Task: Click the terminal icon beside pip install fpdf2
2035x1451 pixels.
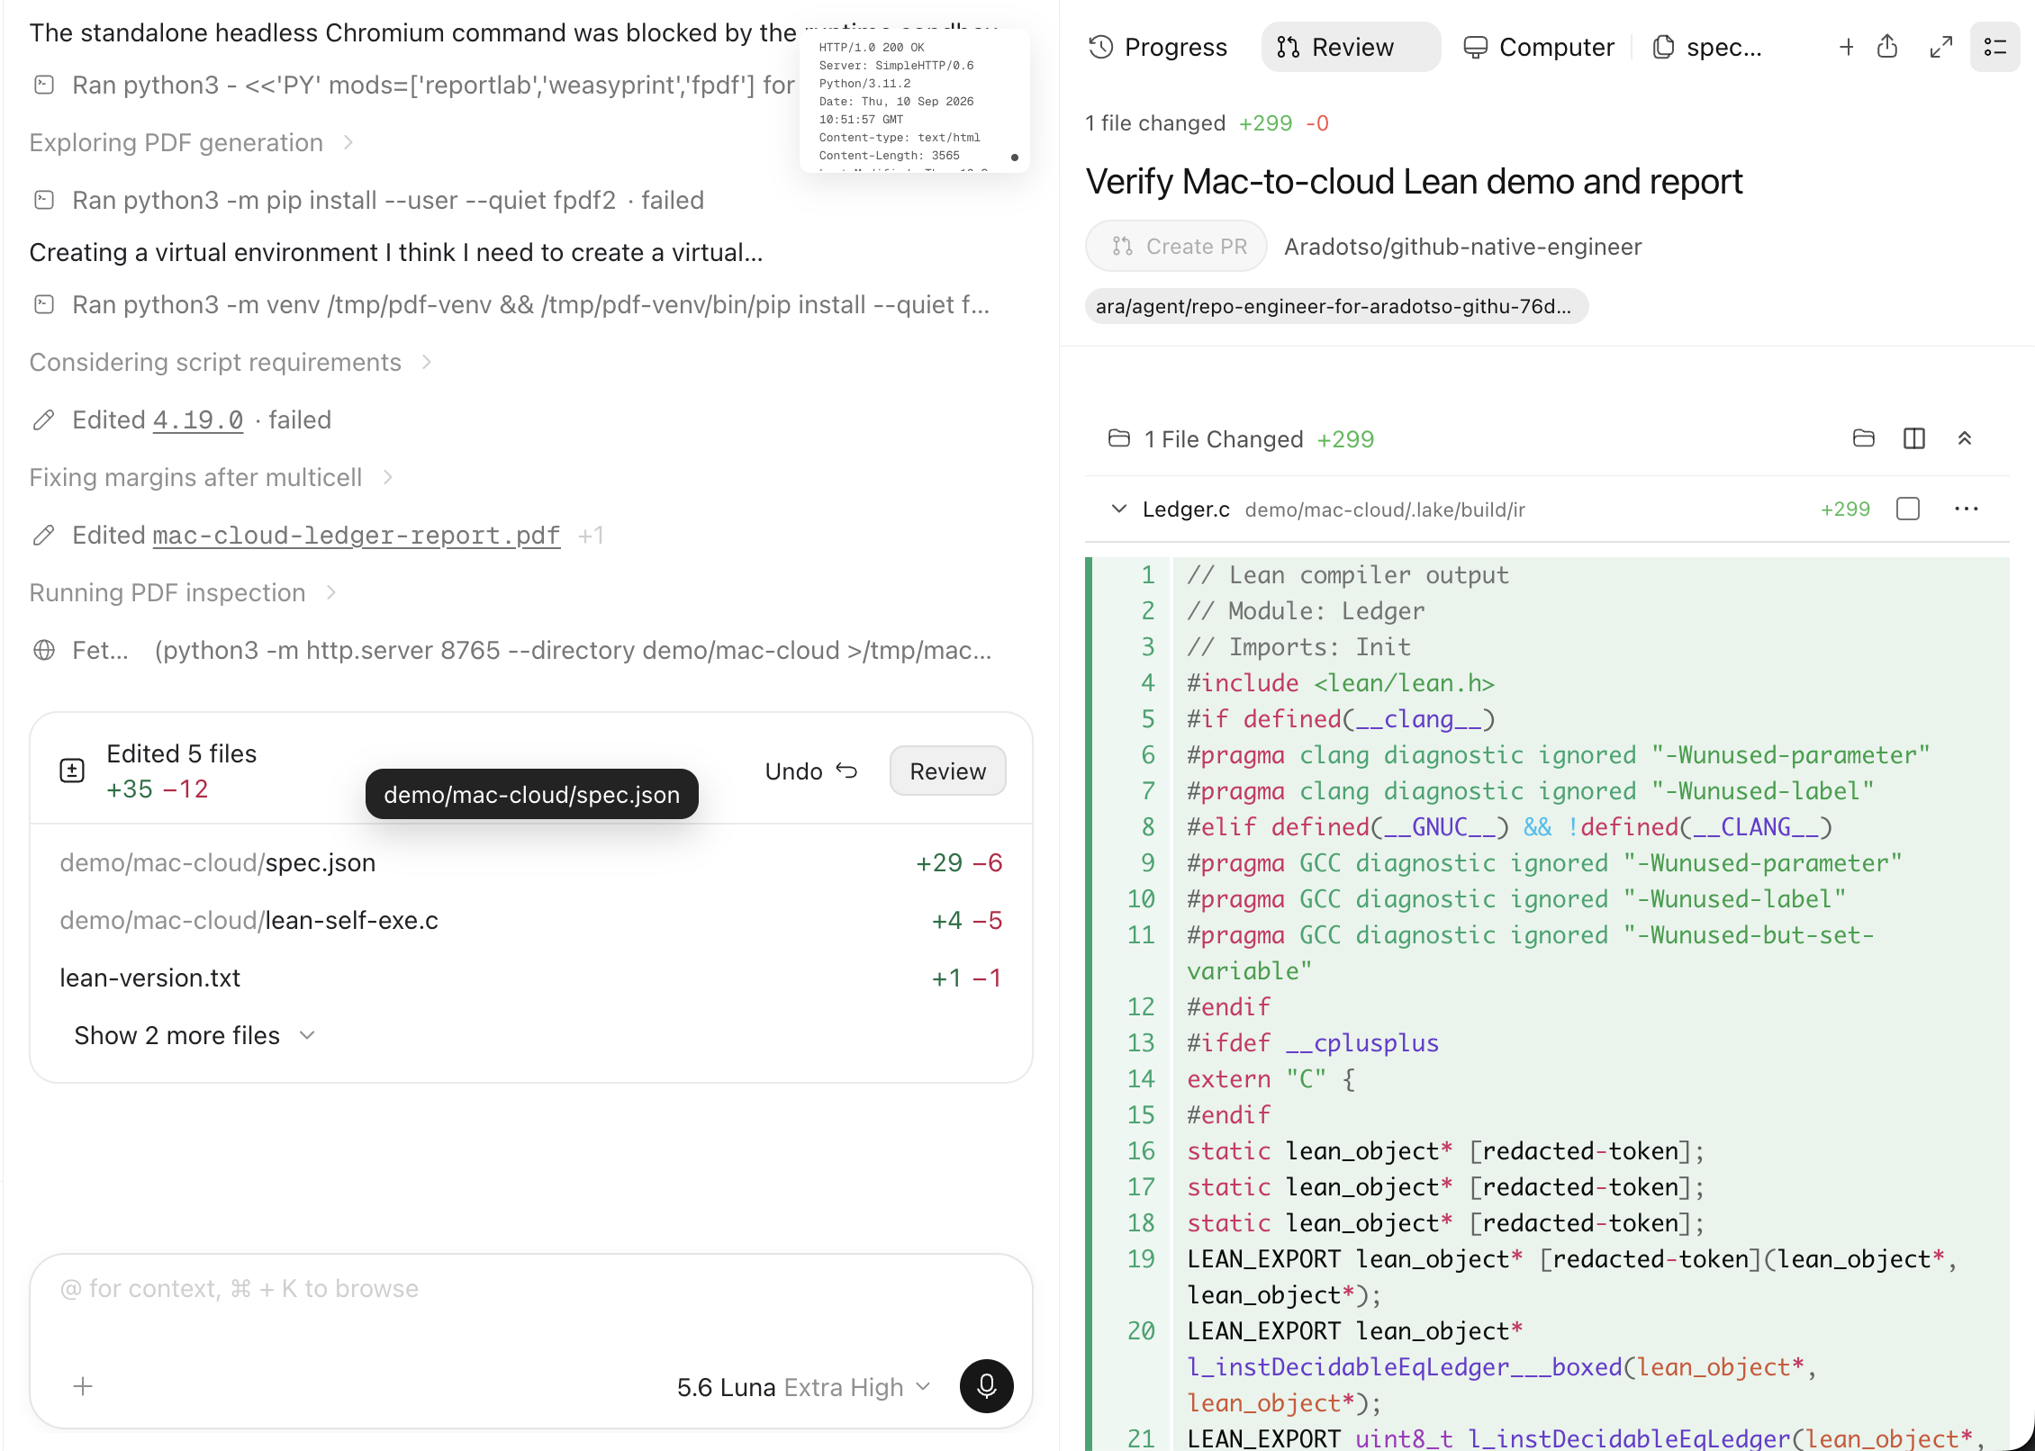Action: pyautogui.click(x=44, y=200)
